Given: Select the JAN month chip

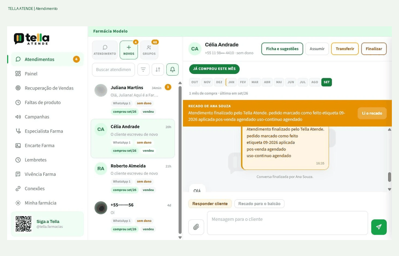Looking at the screenshot, I should pos(231,82).
